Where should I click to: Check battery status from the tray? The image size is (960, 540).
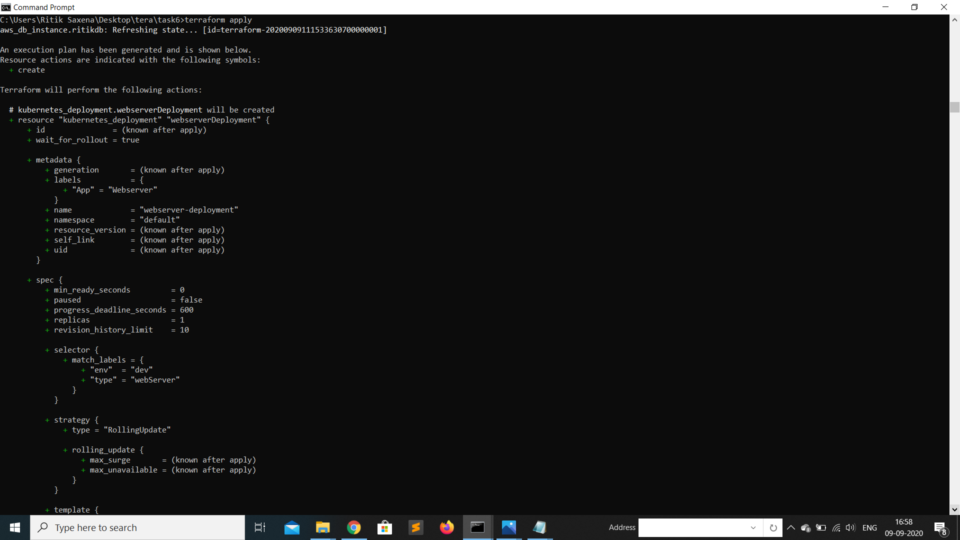point(821,527)
